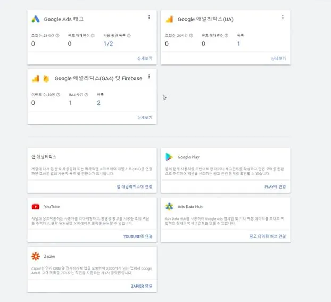331x302 pixels.
Task: Click PLAY에 연결 link
Action: pyautogui.click(x=275, y=187)
